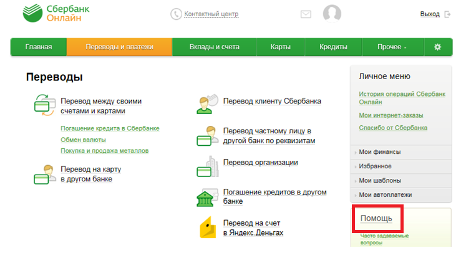This screenshot has width=461, height=258.
Task: Open the Вклады и счета tab
Action: point(215,47)
